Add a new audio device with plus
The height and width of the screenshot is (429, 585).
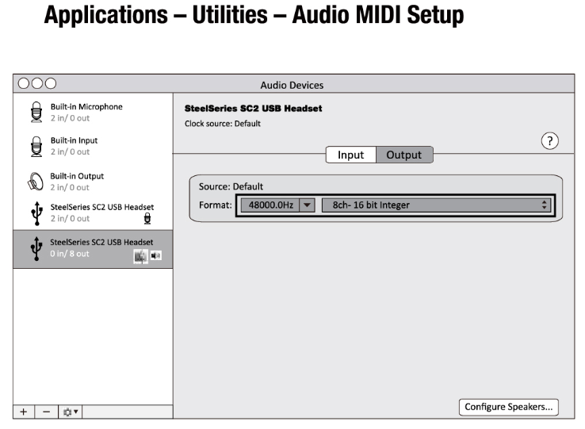tap(24, 412)
